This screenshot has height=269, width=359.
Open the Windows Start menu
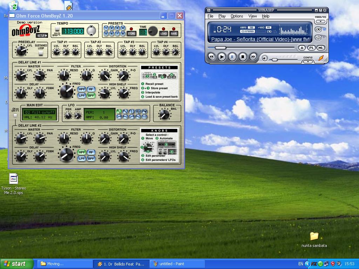17,264
